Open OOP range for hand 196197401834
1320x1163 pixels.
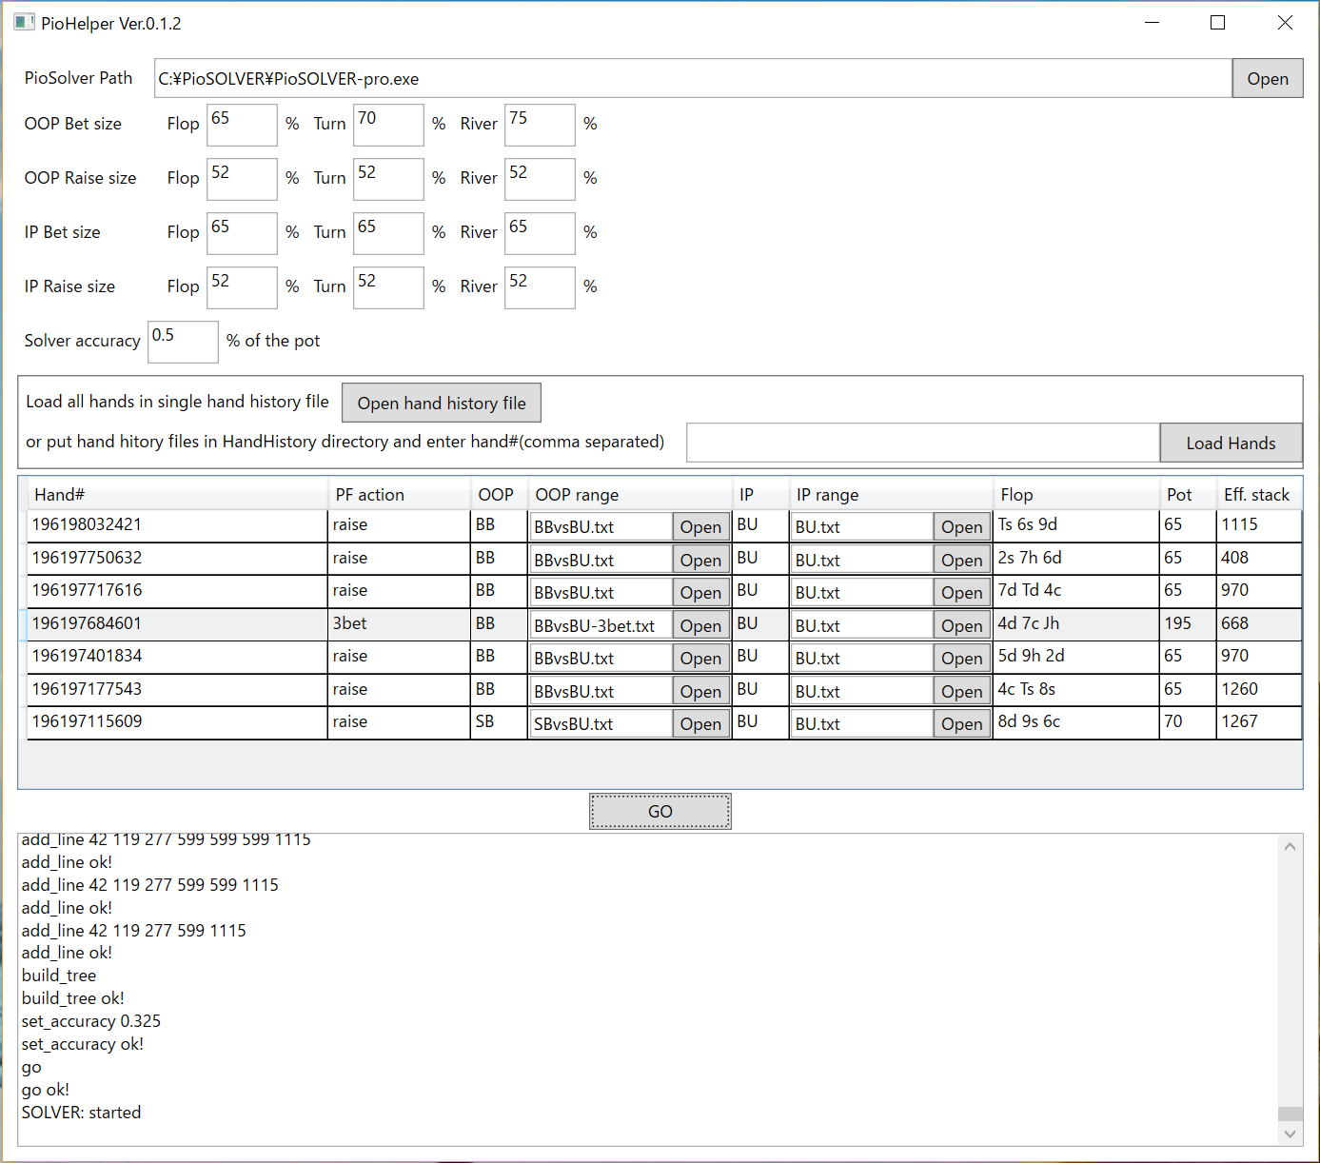coord(700,658)
